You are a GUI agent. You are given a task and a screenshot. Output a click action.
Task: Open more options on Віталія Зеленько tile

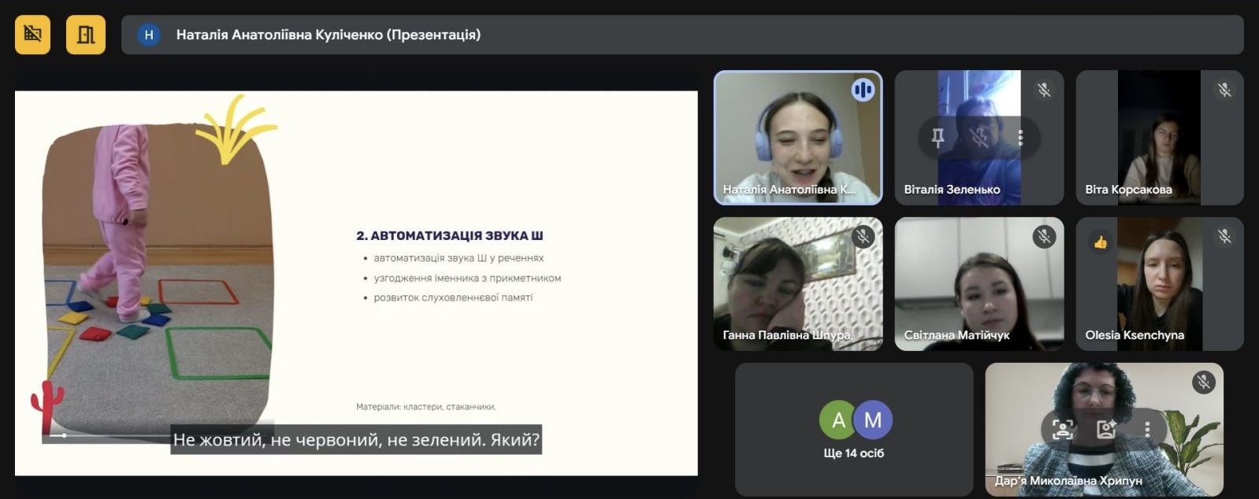point(1020,137)
